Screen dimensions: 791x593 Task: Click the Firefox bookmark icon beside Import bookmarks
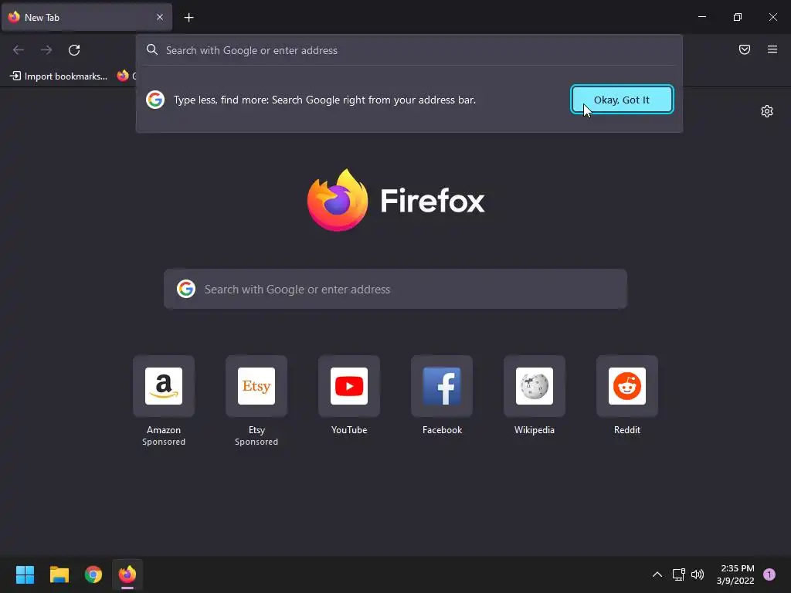[123, 76]
